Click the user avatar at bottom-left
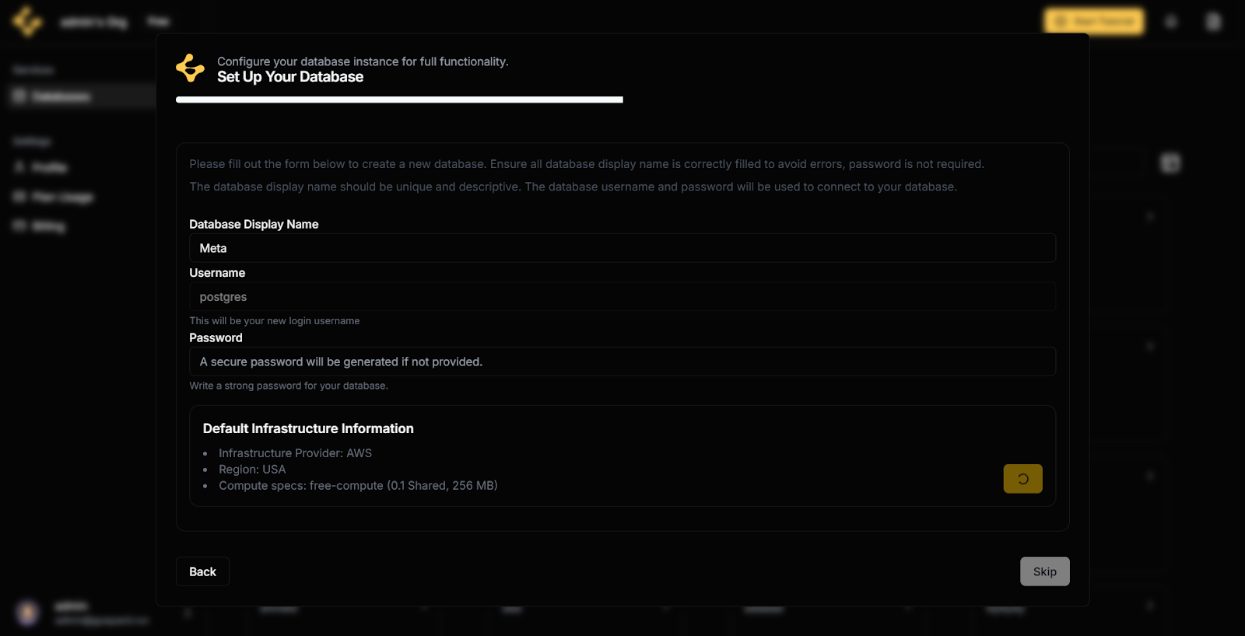Screen dimensions: 1245x636 click(28, 613)
